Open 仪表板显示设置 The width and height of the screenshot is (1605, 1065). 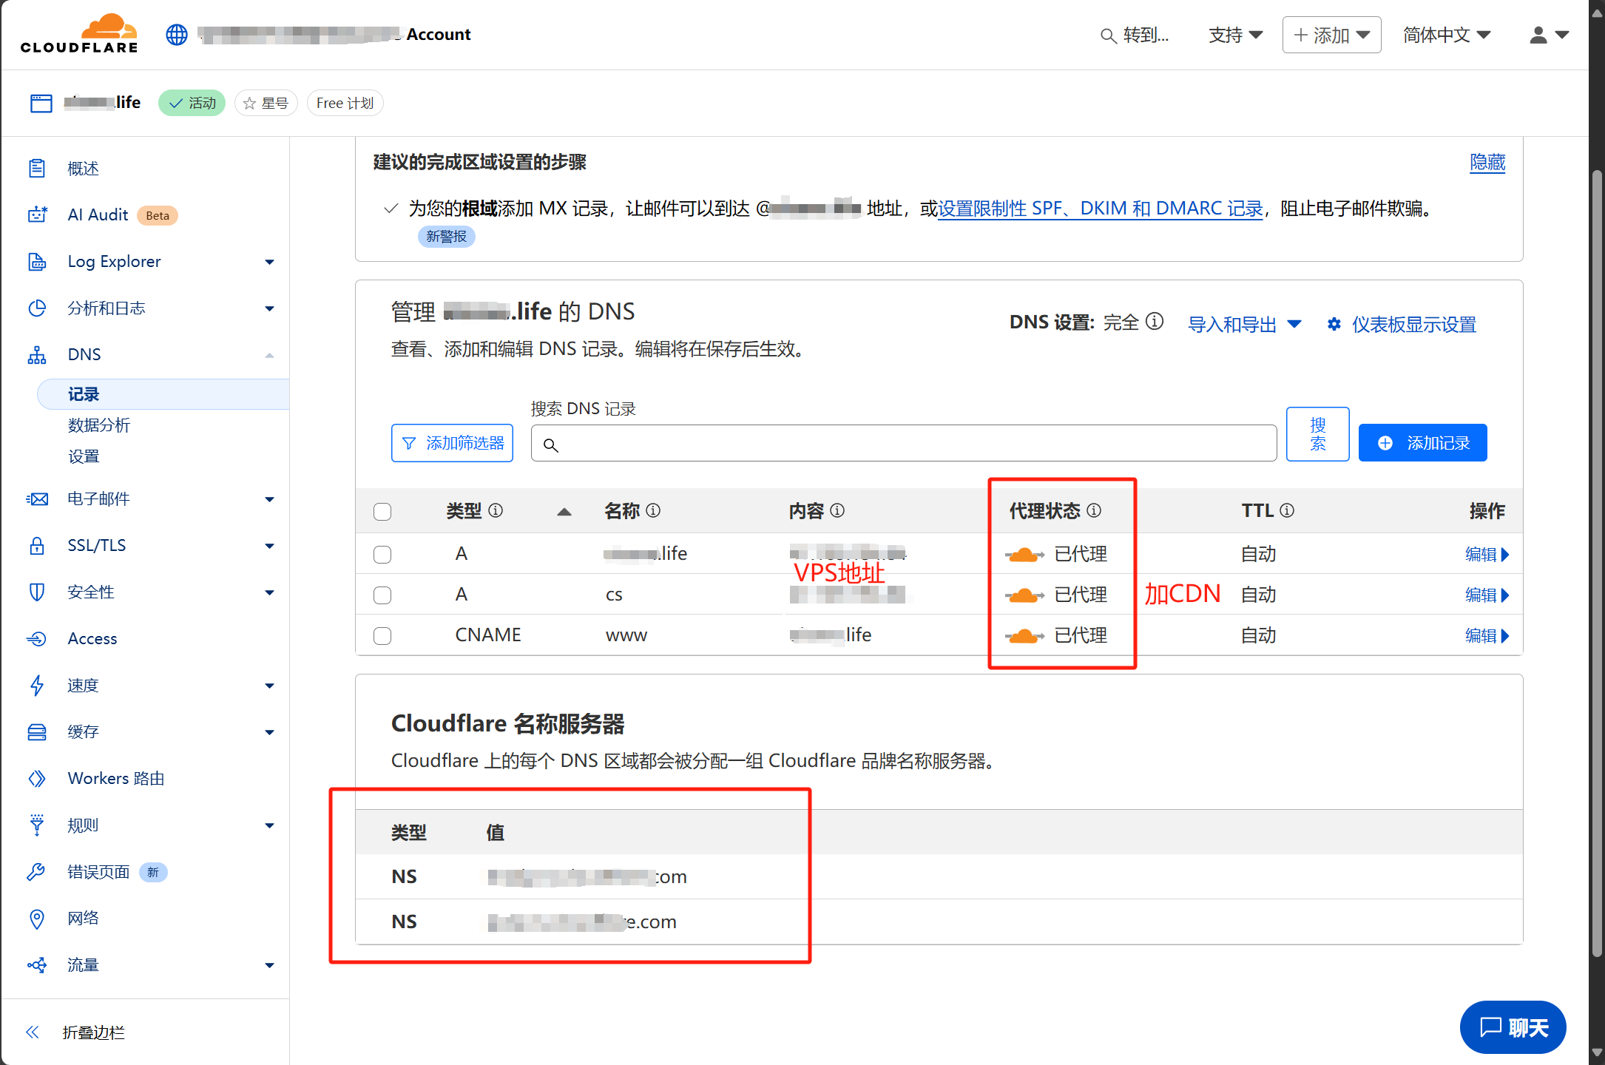click(1402, 325)
